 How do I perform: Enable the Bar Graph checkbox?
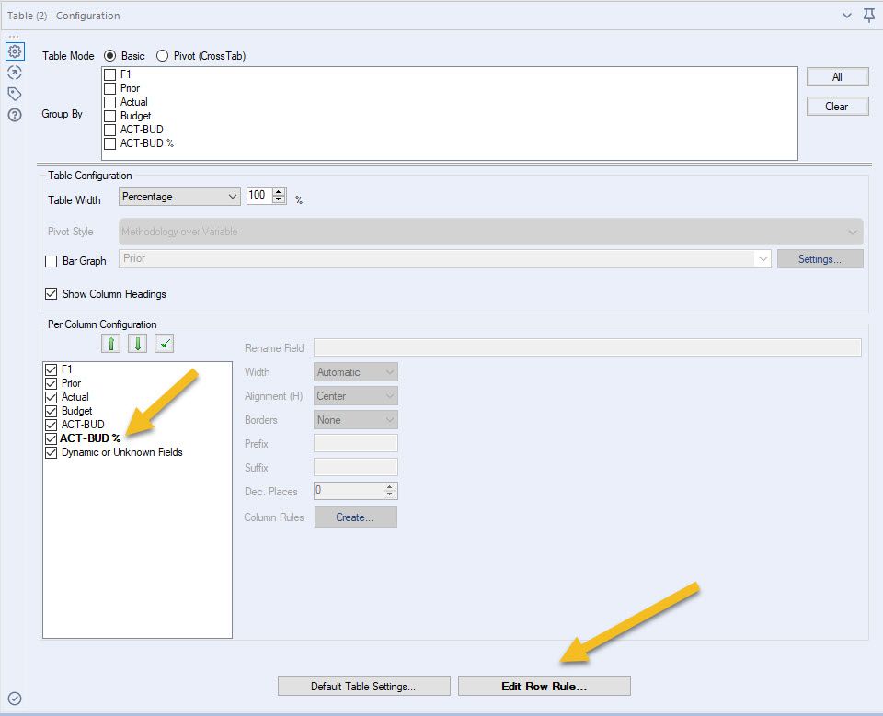[52, 261]
